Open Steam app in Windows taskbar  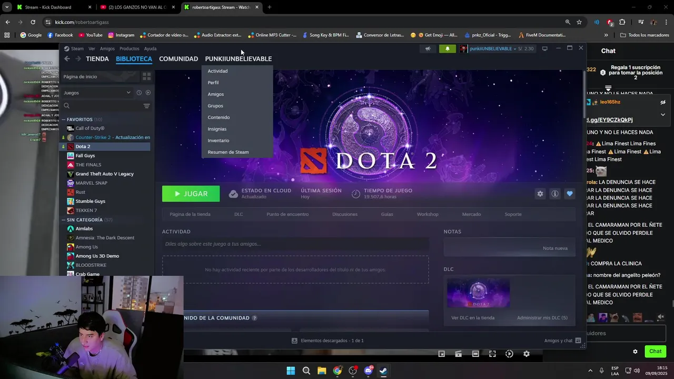pyautogui.click(x=383, y=371)
